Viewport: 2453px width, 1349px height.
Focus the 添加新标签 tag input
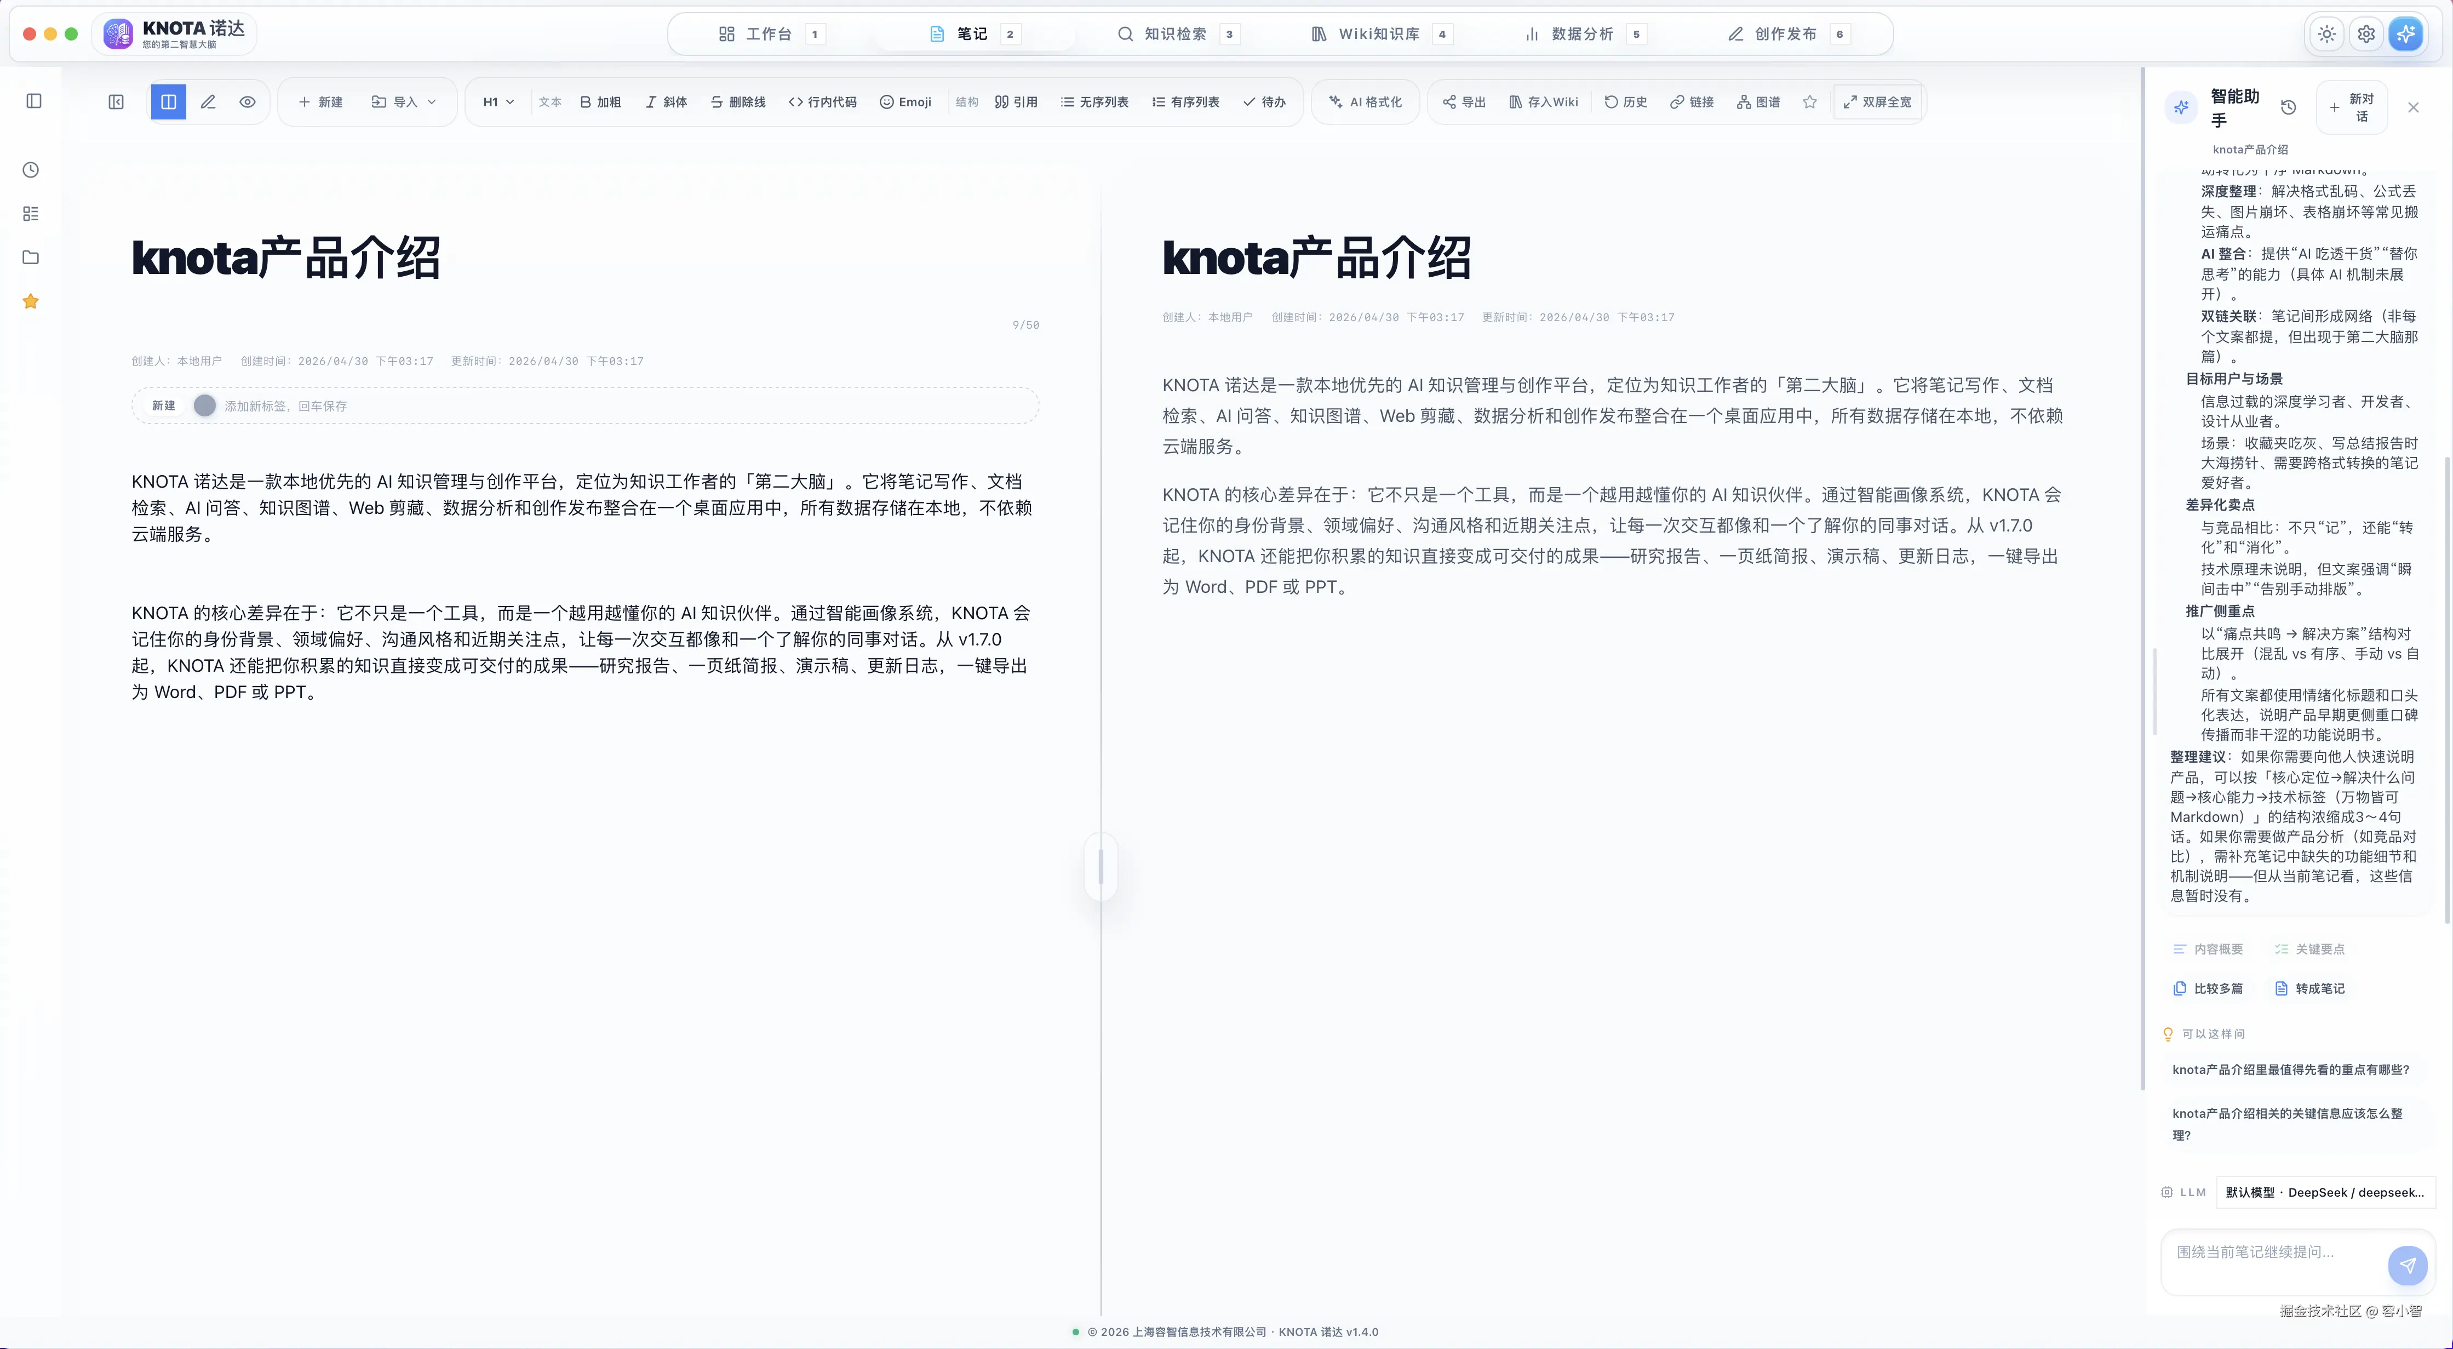click(628, 406)
